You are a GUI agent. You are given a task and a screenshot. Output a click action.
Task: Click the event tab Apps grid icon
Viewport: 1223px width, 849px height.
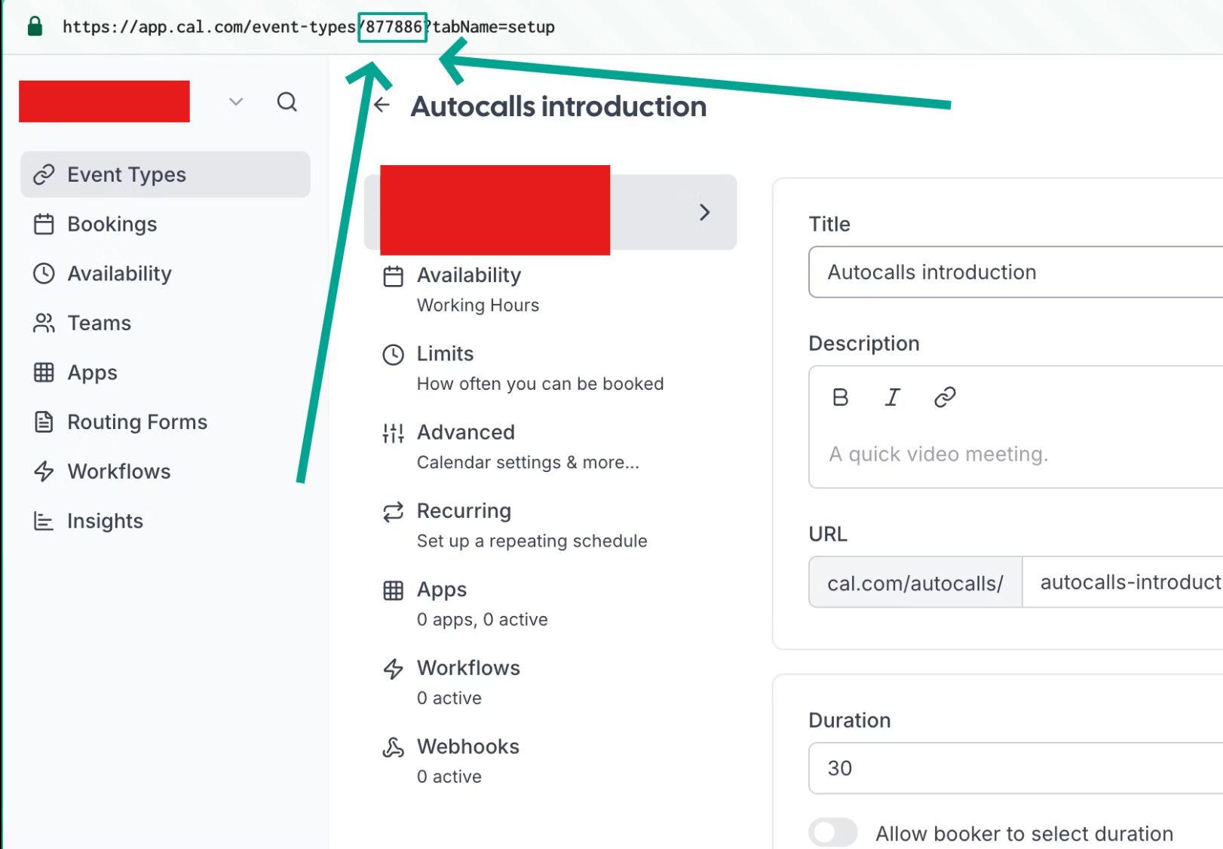click(x=393, y=590)
